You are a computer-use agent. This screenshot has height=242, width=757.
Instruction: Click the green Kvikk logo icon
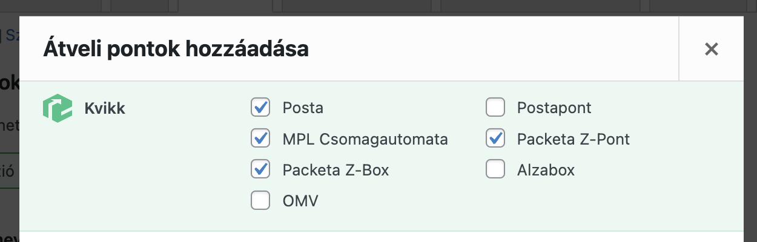tap(57, 108)
